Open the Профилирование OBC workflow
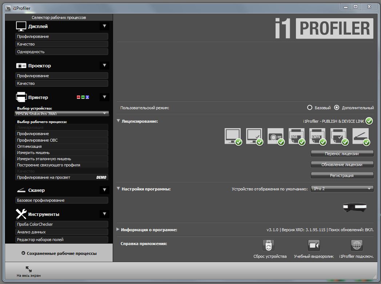The image size is (381, 284). [x=62, y=140]
